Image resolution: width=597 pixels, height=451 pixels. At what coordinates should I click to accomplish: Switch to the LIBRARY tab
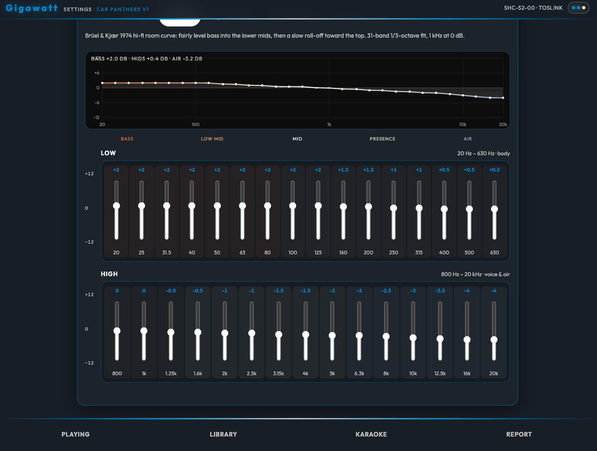click(223, 434)
